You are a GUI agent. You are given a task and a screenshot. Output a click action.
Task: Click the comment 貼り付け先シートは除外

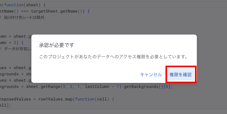(22, 18)
